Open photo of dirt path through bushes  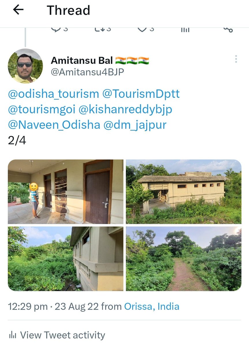[184, 259]
